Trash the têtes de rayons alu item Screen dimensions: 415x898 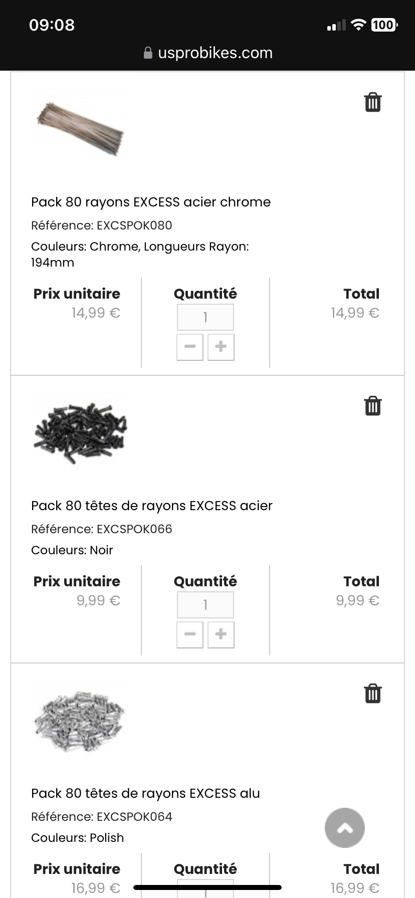(x=372, y=694)
